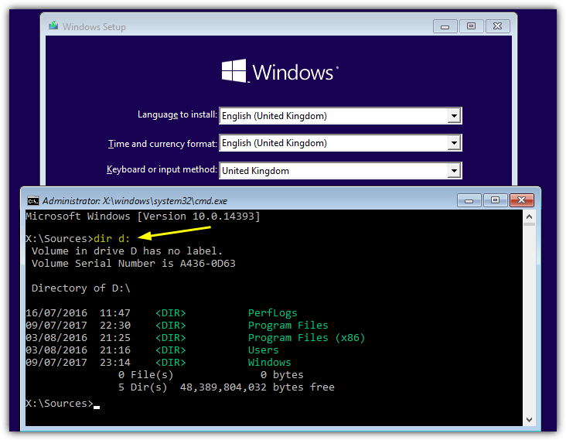Click the cmd scrollbar down arrow
The height and width of the screenshot is (440, 566).
tap(529, 420)
